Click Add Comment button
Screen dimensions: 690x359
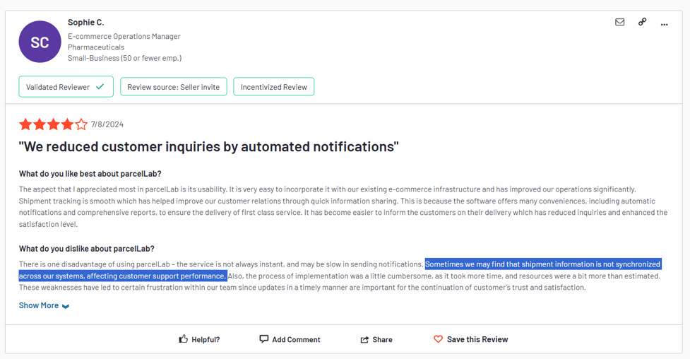click(x=290, y=339)
